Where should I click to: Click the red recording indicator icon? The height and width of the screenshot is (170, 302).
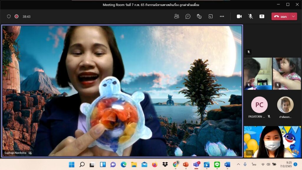(x=17, y=17)
